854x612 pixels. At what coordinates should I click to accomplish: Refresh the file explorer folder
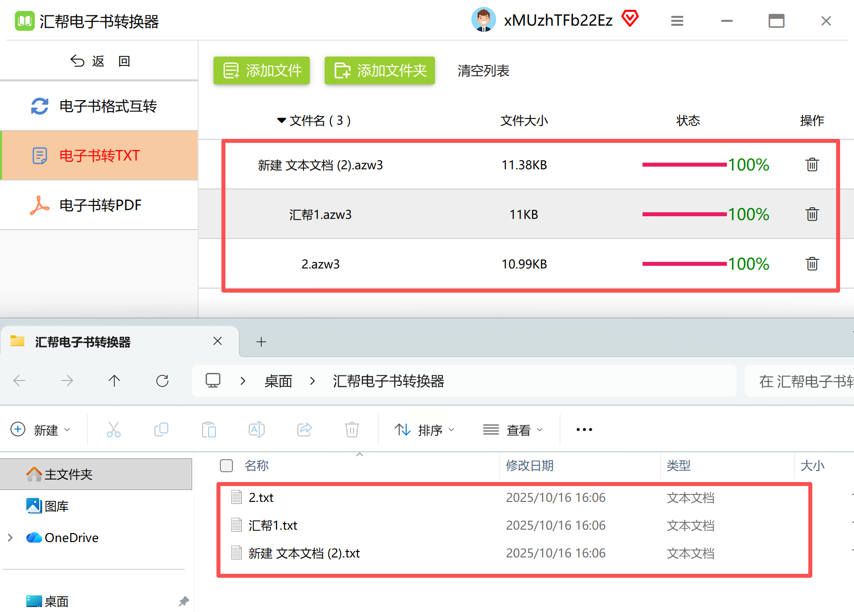click(x=162, y=381)
